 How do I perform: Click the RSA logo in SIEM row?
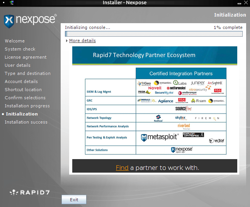click(218, 91)
